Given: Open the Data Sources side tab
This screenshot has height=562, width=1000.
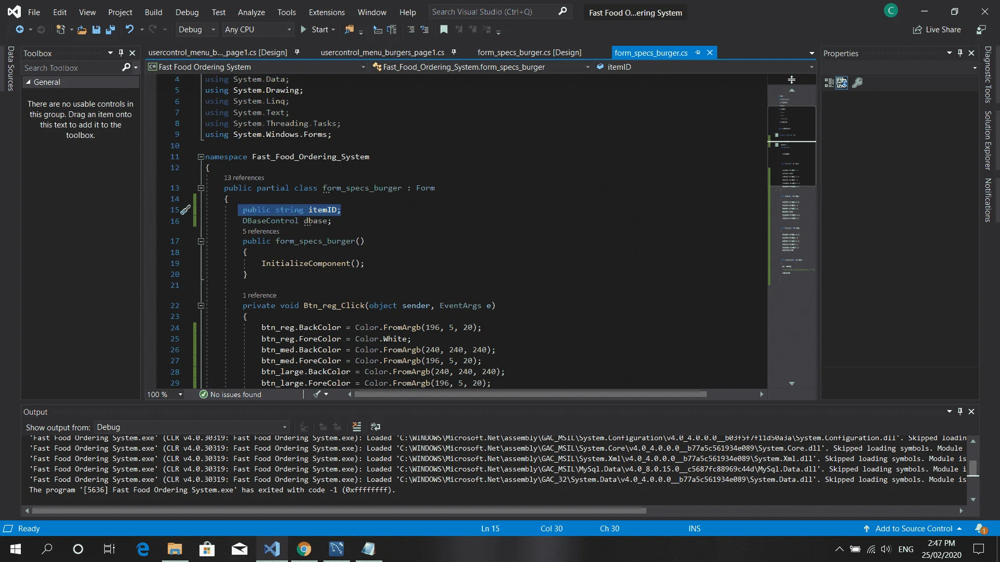Looking at the screenshot, I should (x=10, y=68).
